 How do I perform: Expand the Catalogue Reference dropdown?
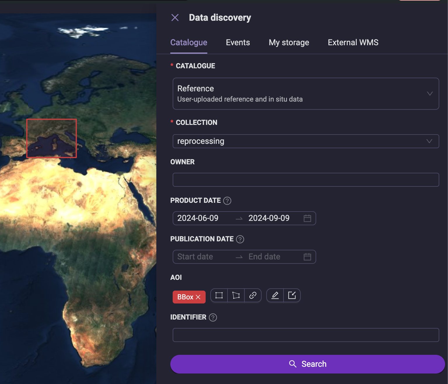pyautogui.click(x=306, y=94)
